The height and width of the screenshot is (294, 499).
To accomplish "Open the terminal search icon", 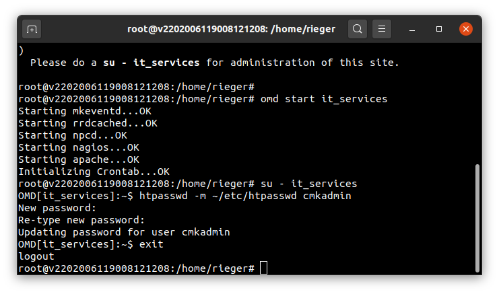I will 358,29.
